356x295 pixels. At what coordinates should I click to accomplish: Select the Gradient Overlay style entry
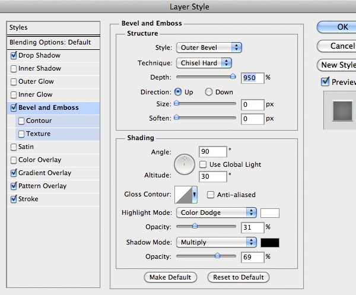(44, 173)
